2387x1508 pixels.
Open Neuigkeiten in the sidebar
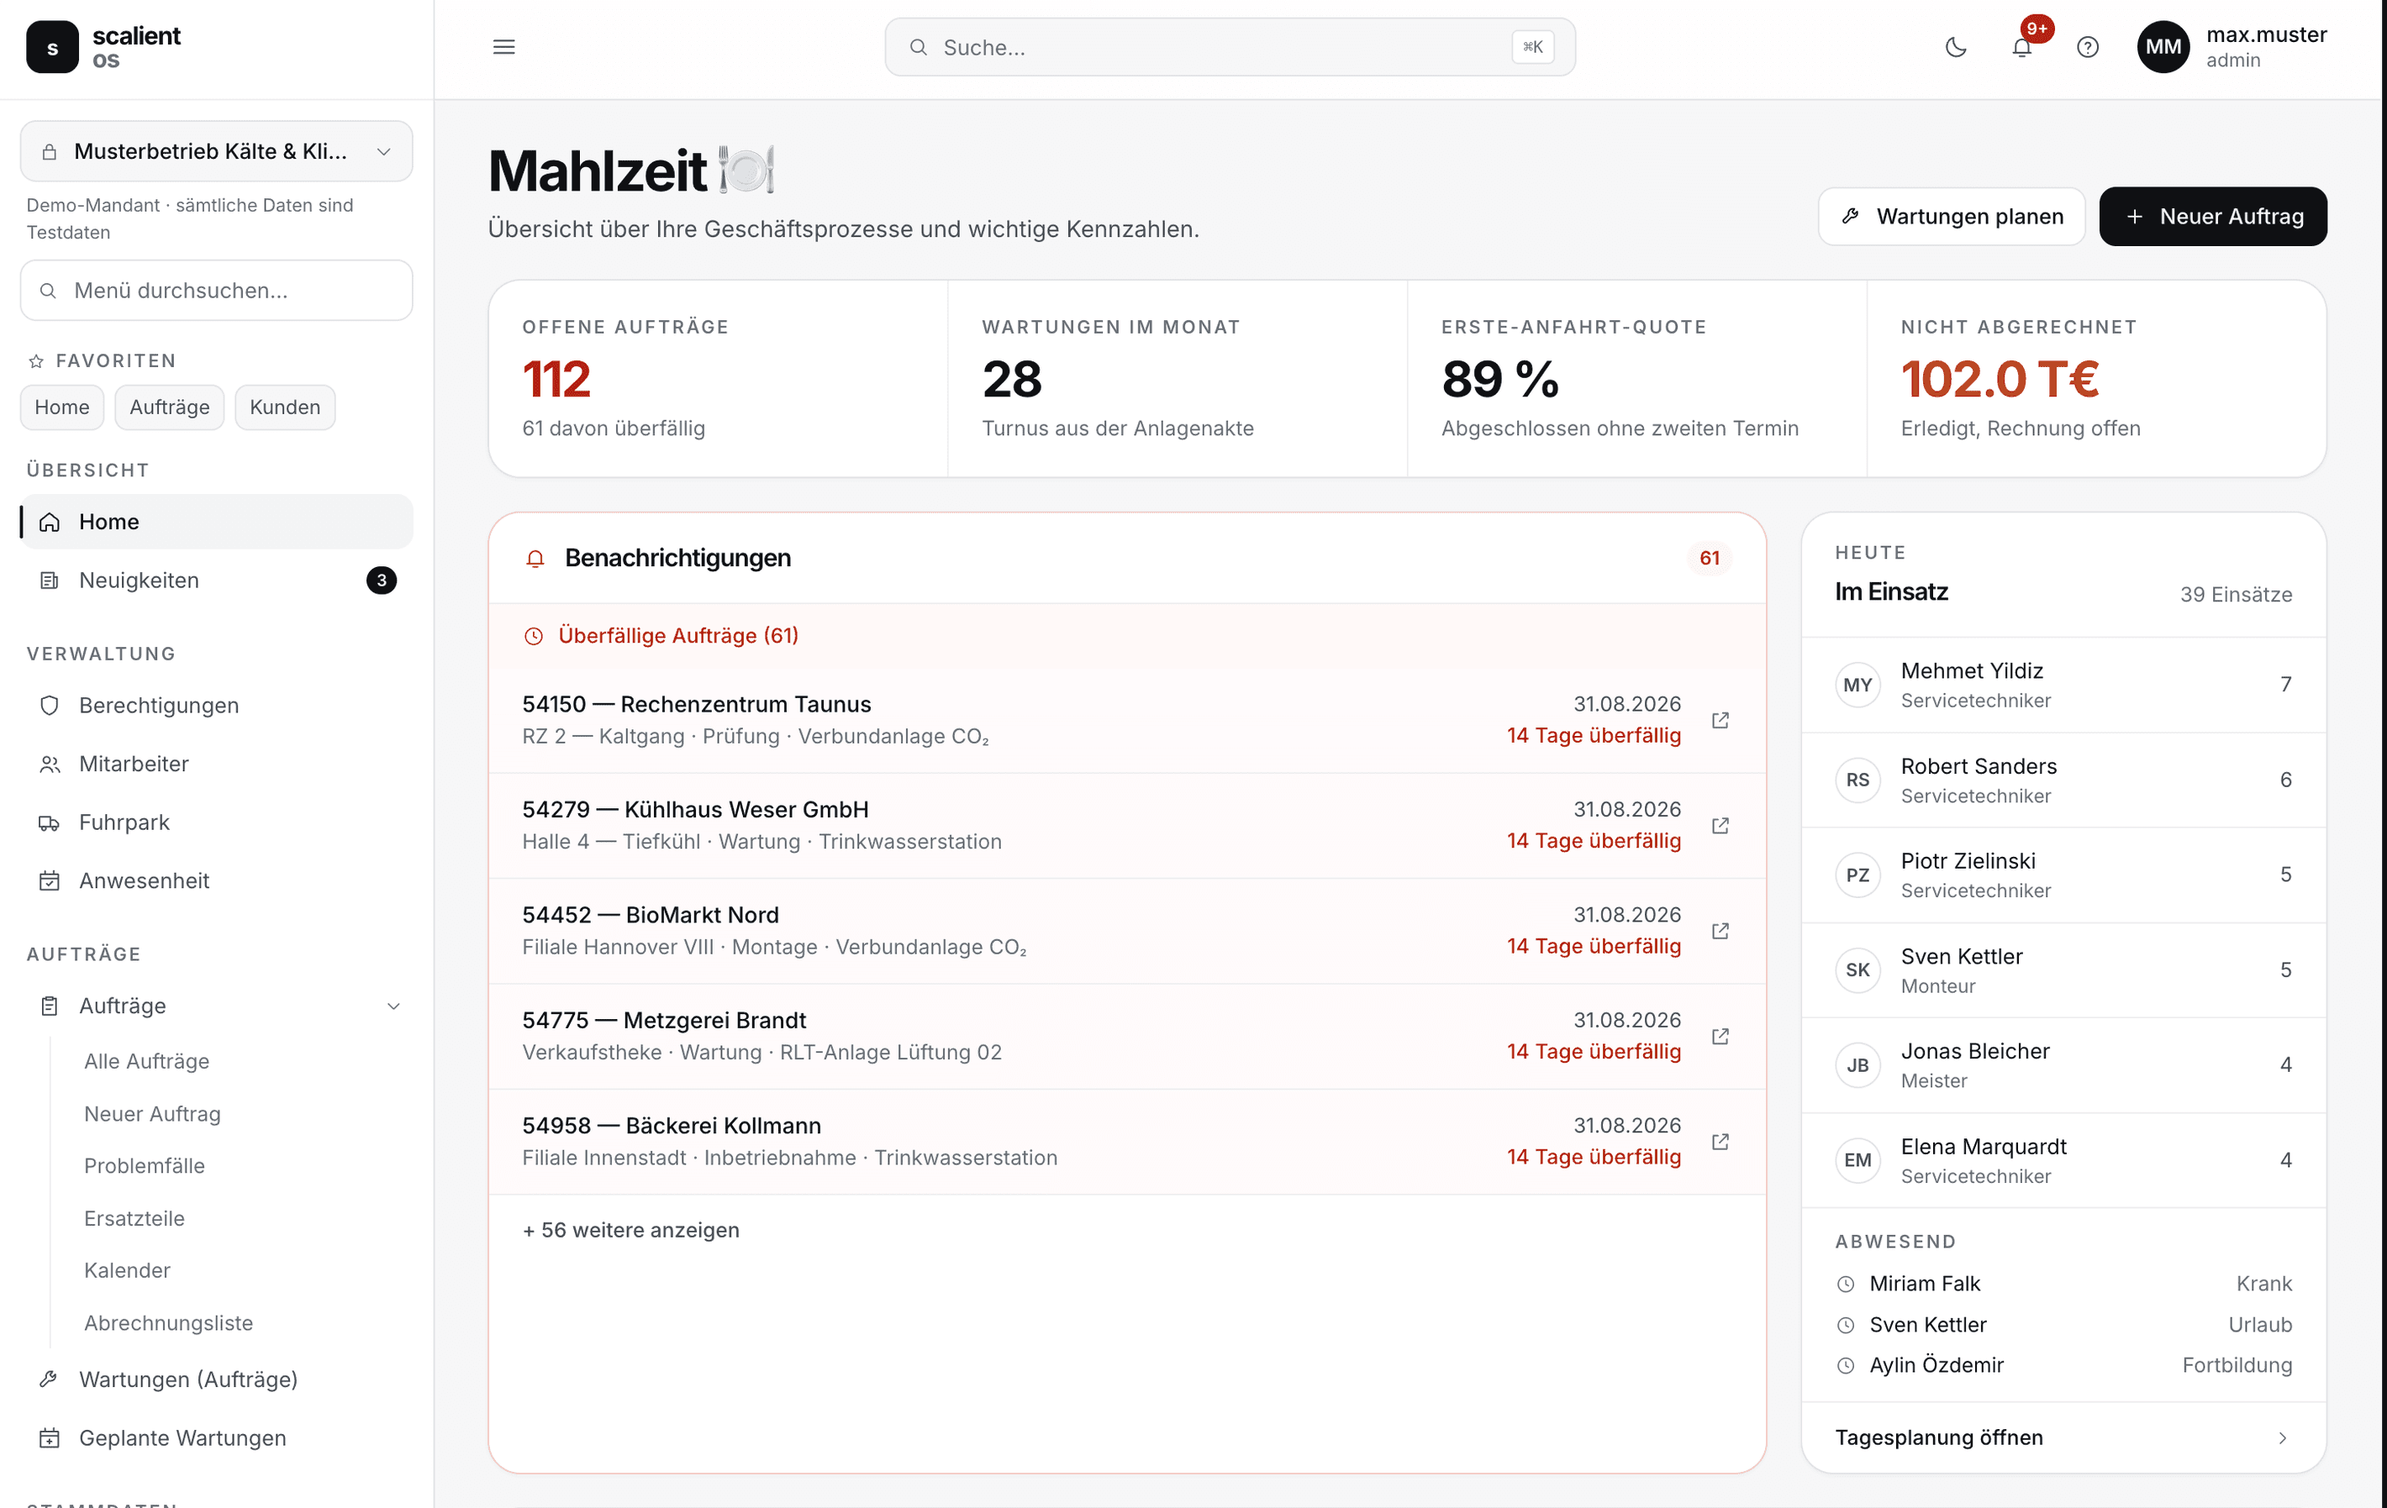[x=216, y=580]
